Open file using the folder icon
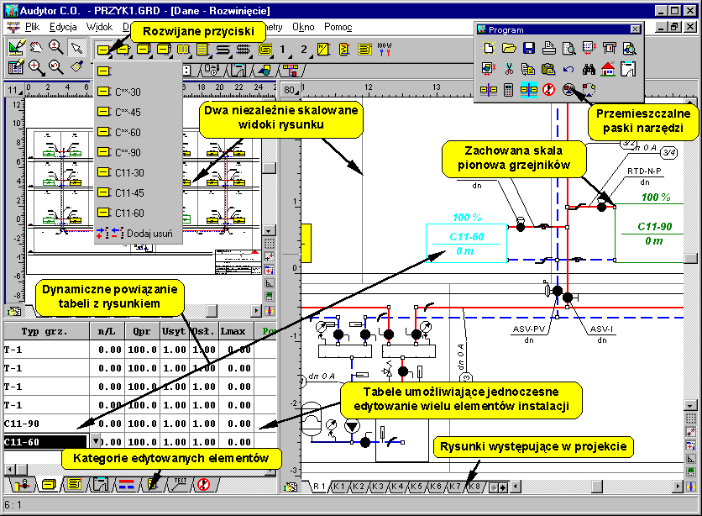This screenshot has height=516, width=702. coord(508,49)
